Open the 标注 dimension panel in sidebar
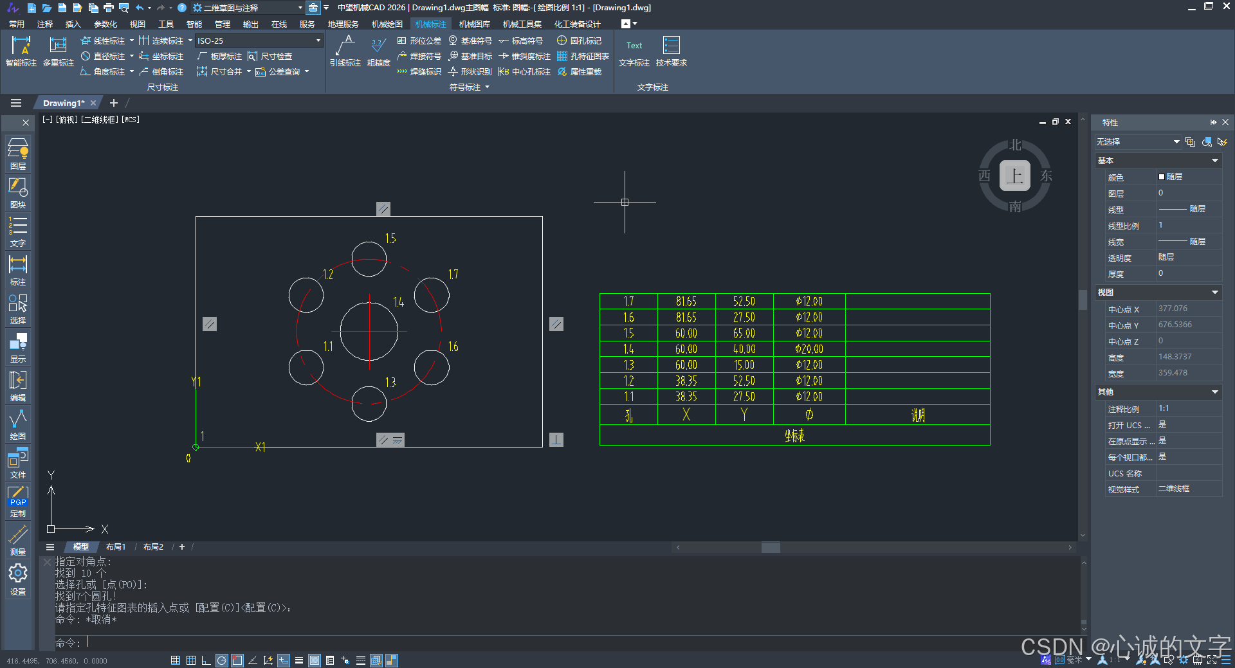 pyautogui.click(x=18, y=270)
